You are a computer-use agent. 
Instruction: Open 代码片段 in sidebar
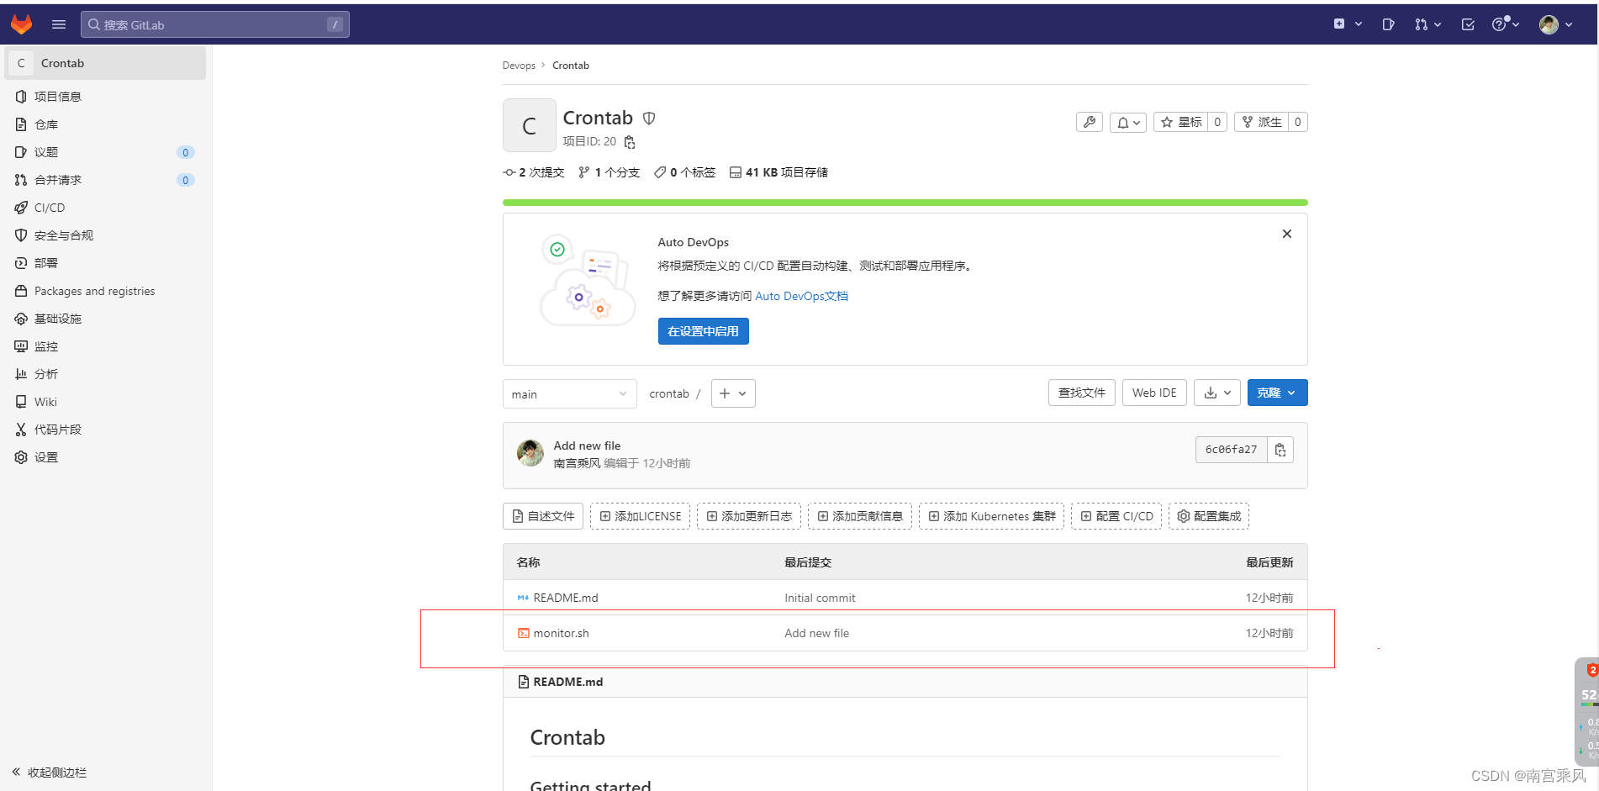coord(105,430)
